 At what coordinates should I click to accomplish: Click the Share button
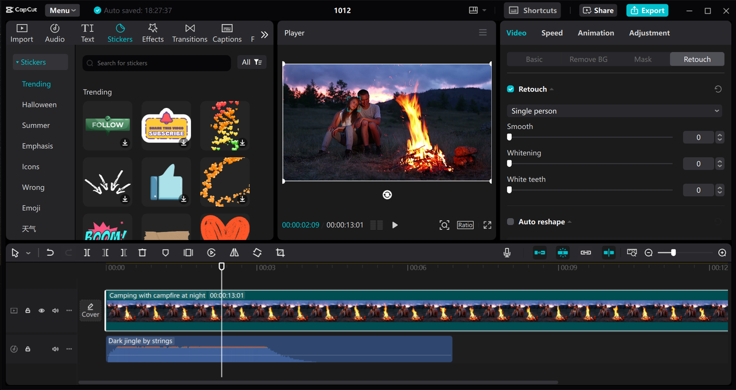click(597, 10)
